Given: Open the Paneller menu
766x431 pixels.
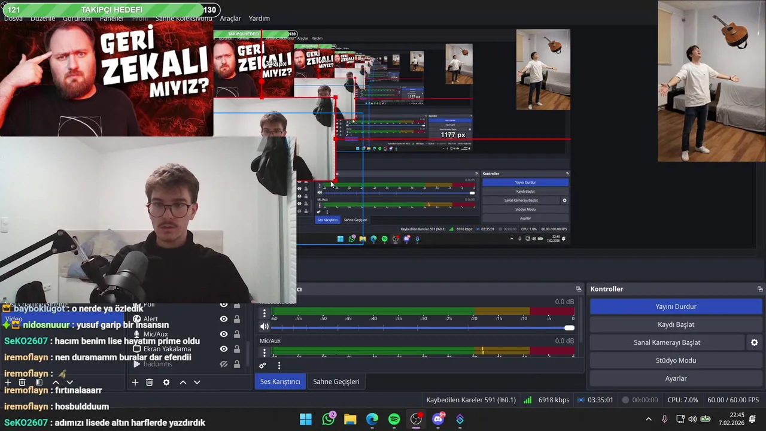Looking at the screenshot, I should 111,19.
